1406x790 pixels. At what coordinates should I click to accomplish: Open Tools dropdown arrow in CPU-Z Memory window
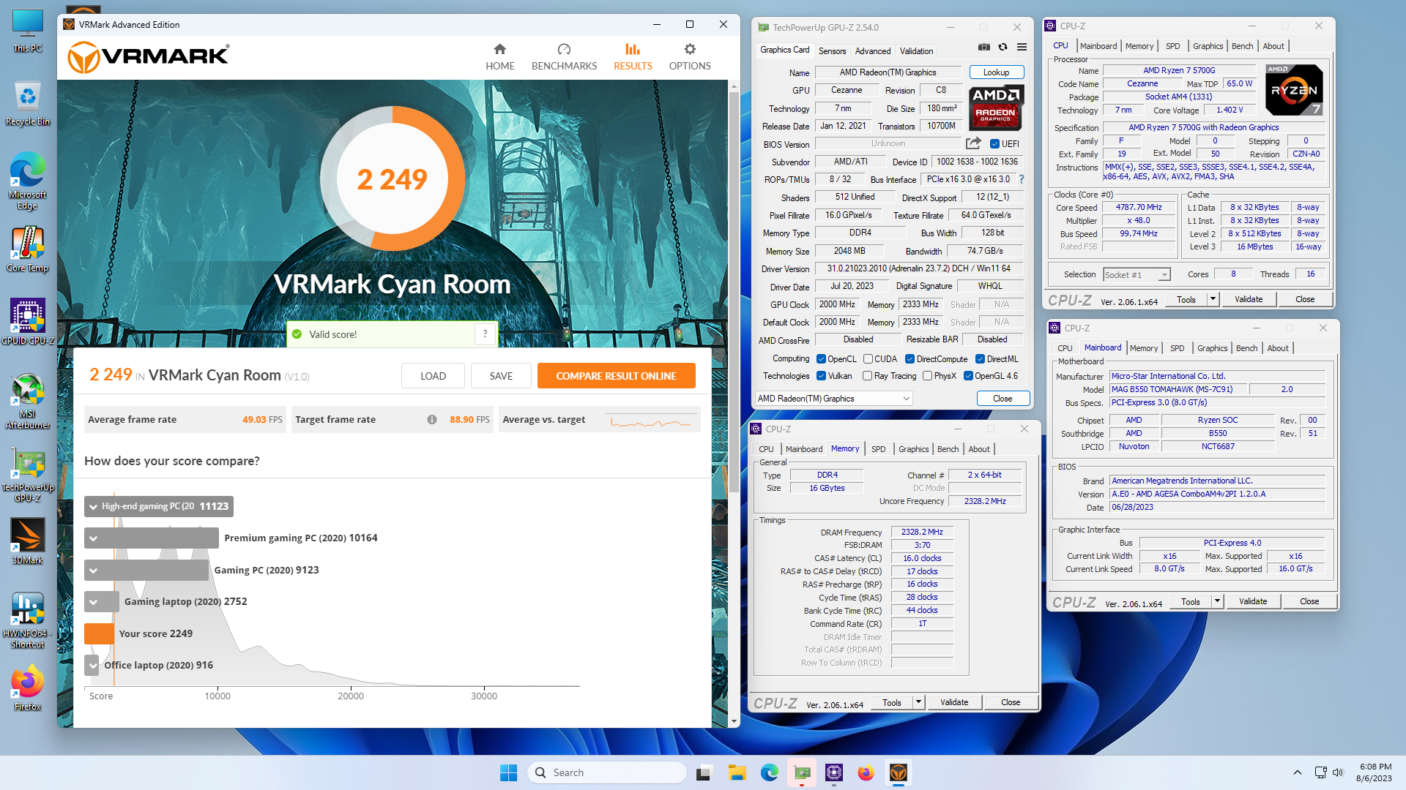point(918,702)
